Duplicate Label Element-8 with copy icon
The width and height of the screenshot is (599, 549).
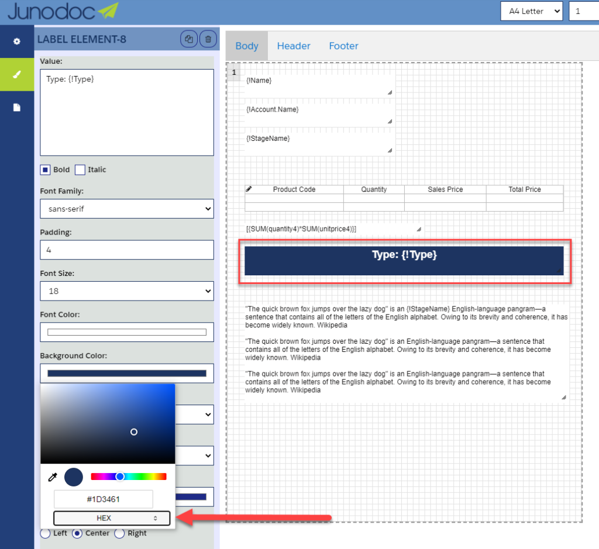click(189, 39)
